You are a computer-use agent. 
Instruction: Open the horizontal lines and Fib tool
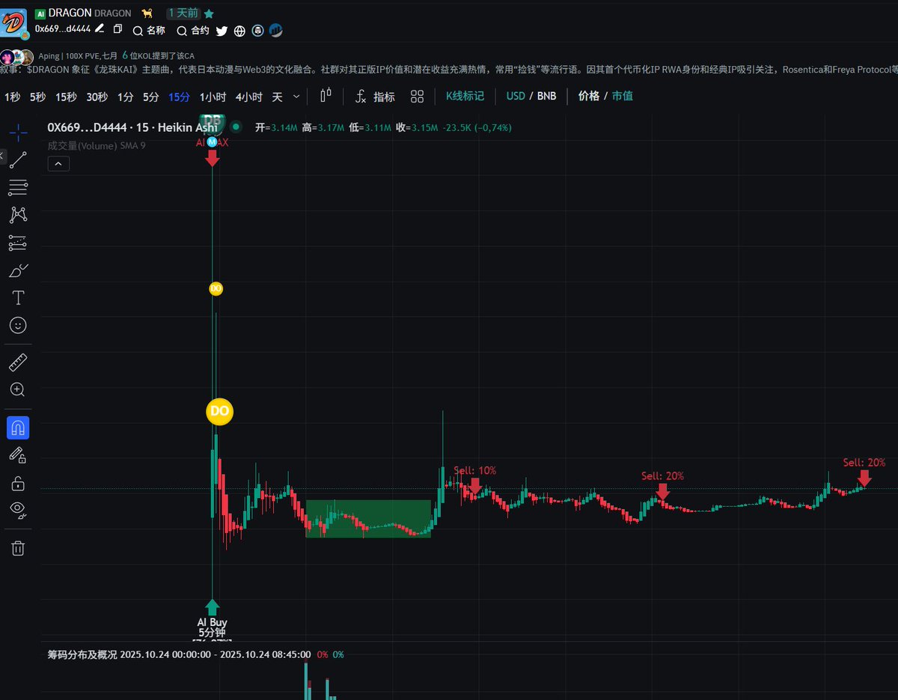(x=18, y=187)
